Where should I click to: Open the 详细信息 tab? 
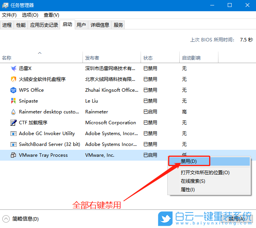click(x=100, y=25)
